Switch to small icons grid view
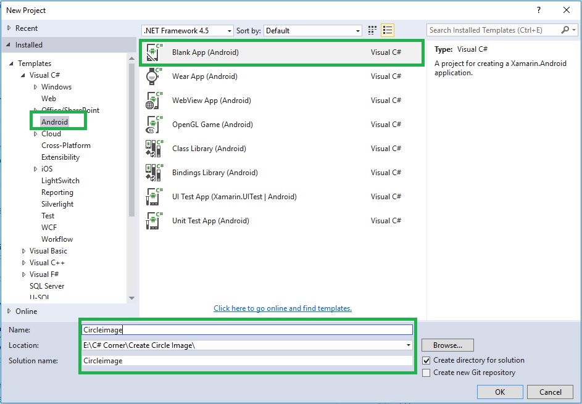Screen dimensions: 582x404 (x=372, y=30)
